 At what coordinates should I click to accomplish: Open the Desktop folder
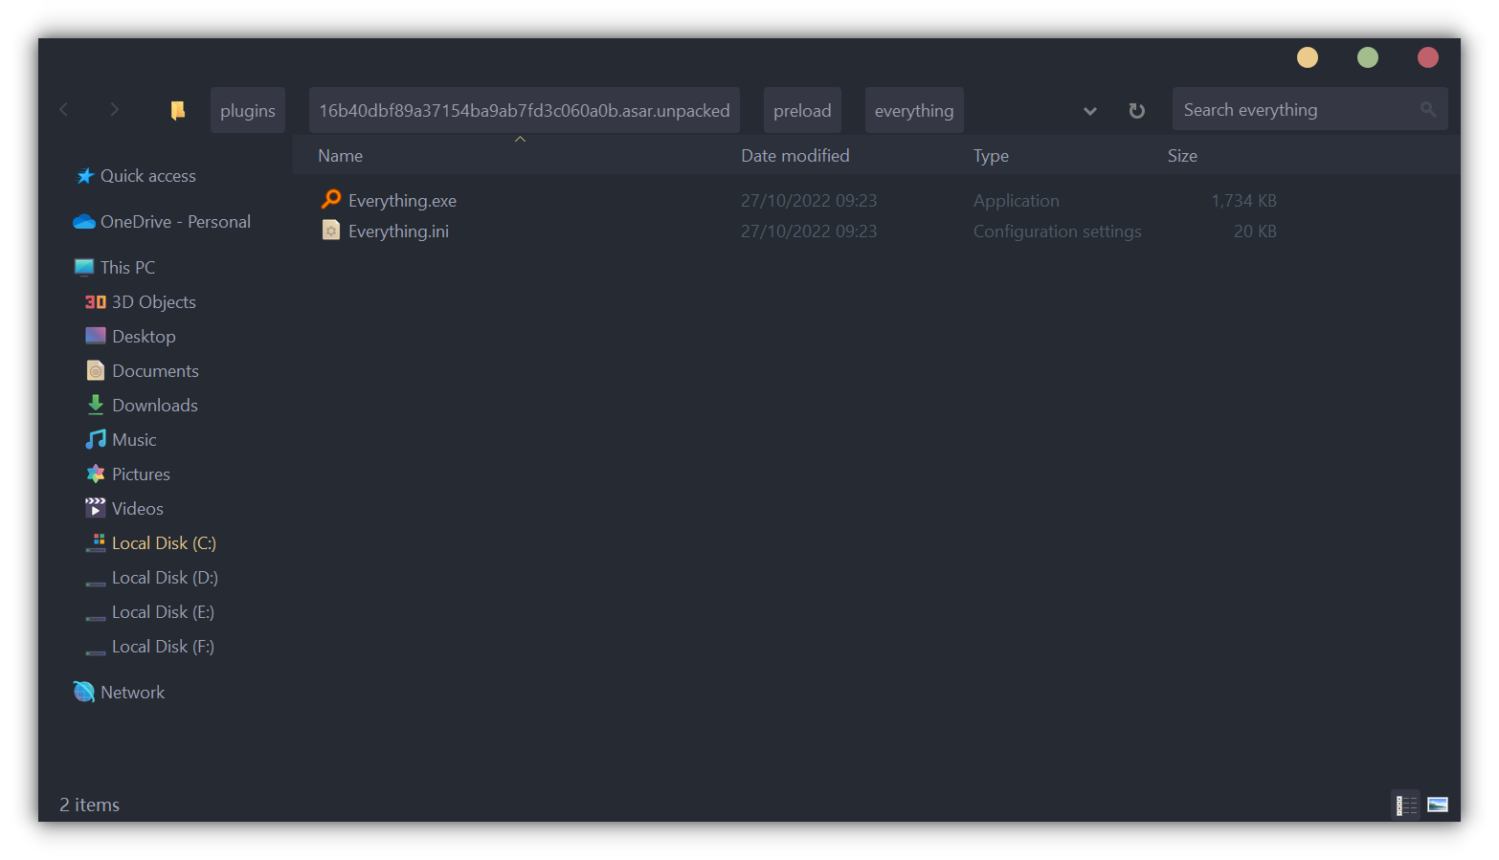(x=144, y=337)
